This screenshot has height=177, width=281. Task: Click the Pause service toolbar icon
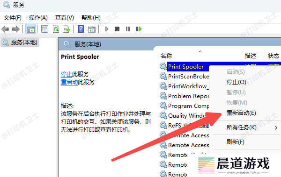(128, 29)
